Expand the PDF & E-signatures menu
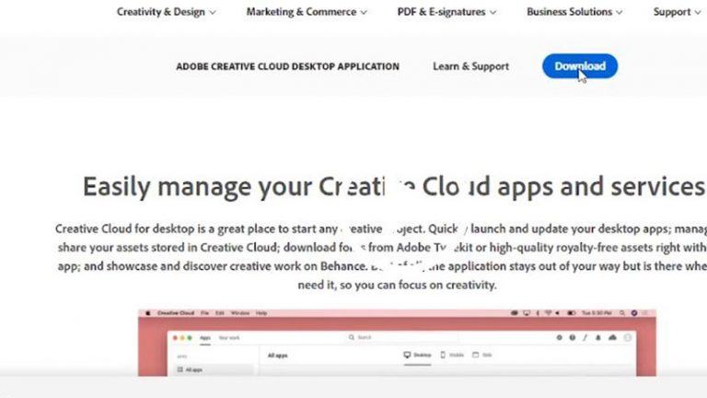 tap(446, 12)
